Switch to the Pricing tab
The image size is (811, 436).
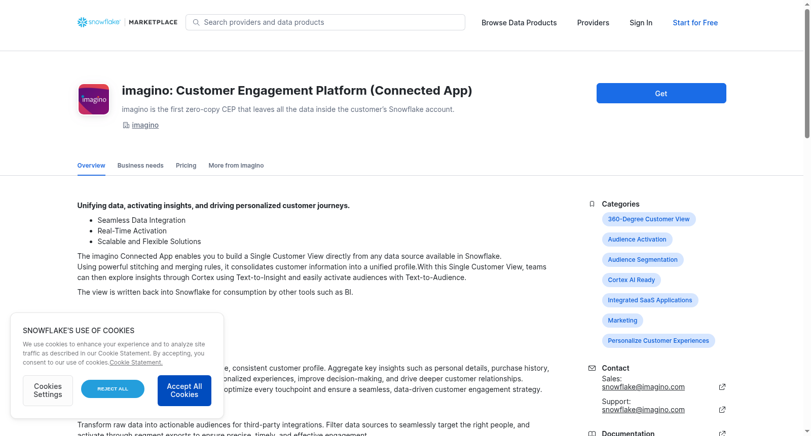[186, 166]
